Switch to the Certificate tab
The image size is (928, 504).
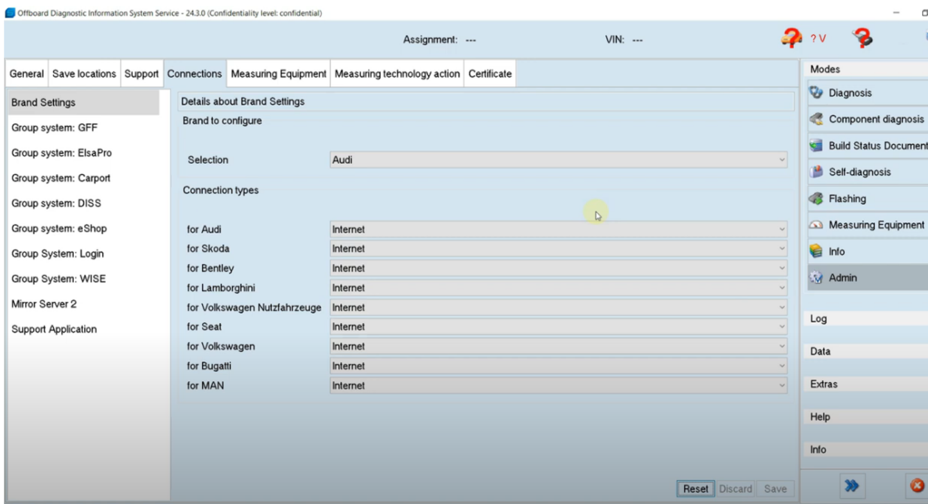tap(490, 74)
